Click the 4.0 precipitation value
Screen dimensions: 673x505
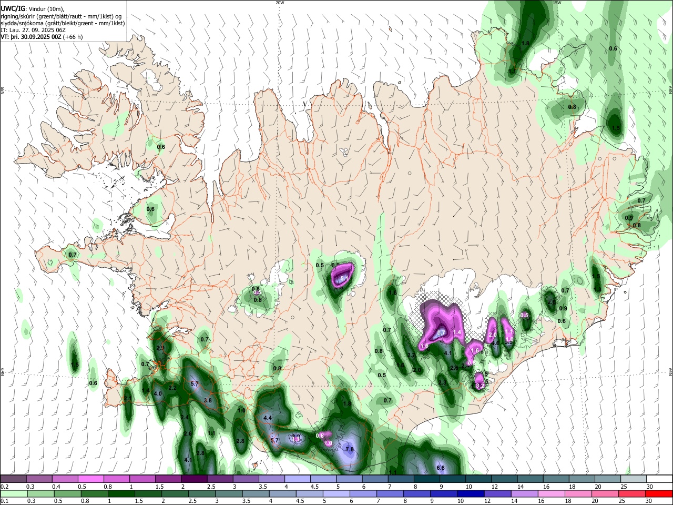click(x=158, y=393)
